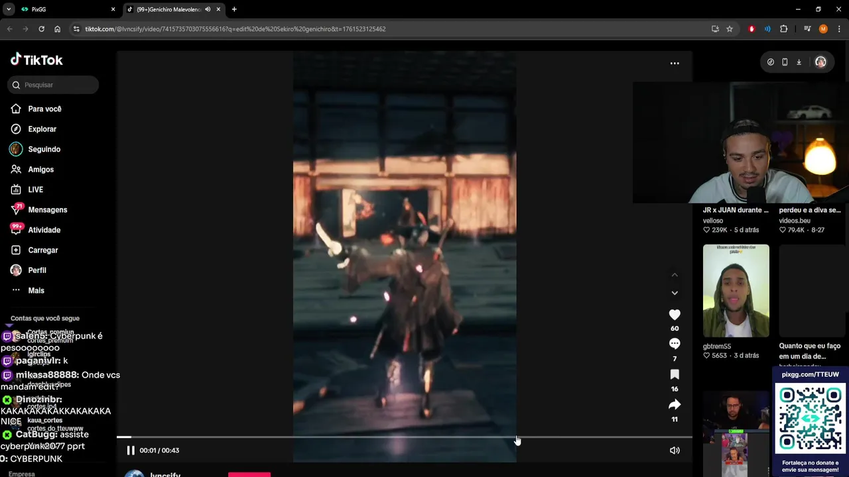Close the PixGG browser tab
Viewport: 849px width, 477px height.
click(x=113, y=9)
